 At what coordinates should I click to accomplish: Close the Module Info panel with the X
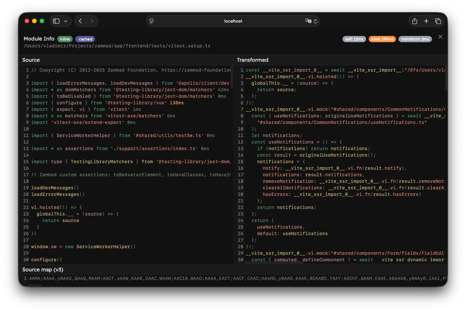pos(440,37)
